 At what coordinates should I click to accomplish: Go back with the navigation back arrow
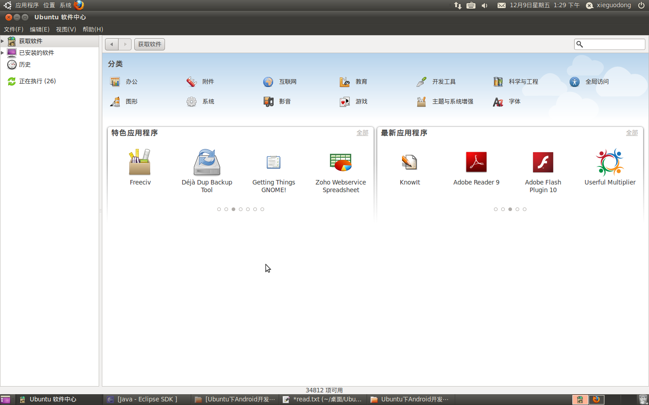click(x=112, y=44)
